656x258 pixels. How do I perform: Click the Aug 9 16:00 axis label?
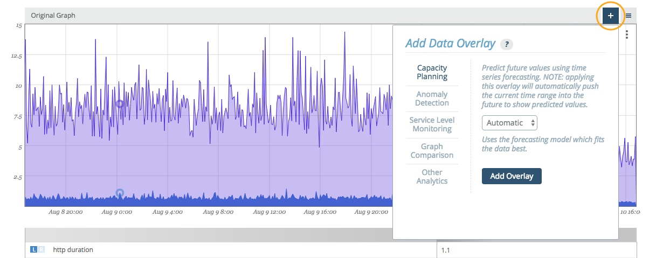tap(319, 212)
